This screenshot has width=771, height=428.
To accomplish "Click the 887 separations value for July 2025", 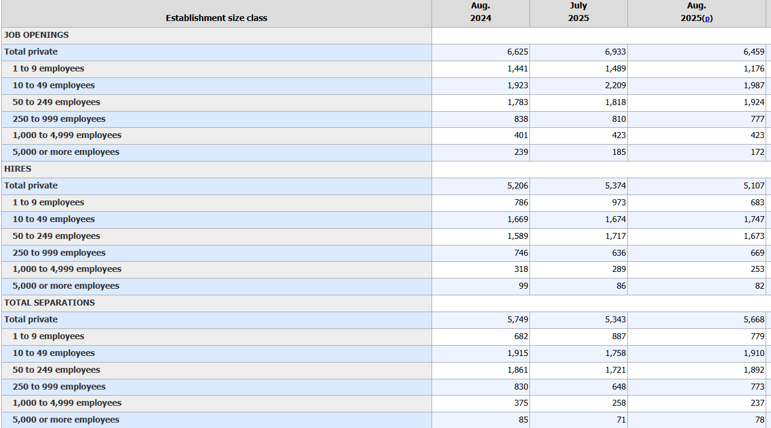I will [x=619, y=337].
